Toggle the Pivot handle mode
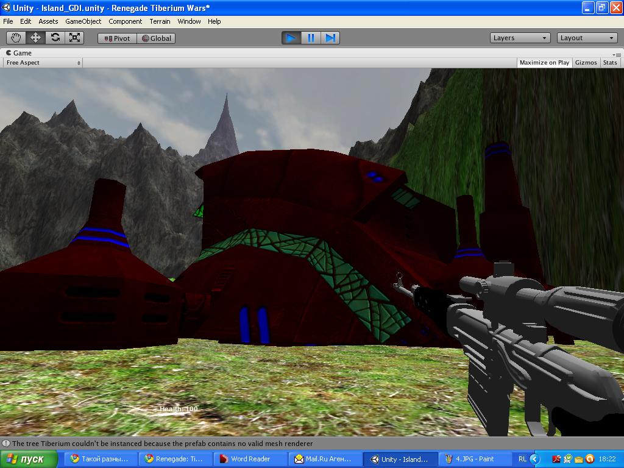 pyautogui.click(x=117, y=38)
